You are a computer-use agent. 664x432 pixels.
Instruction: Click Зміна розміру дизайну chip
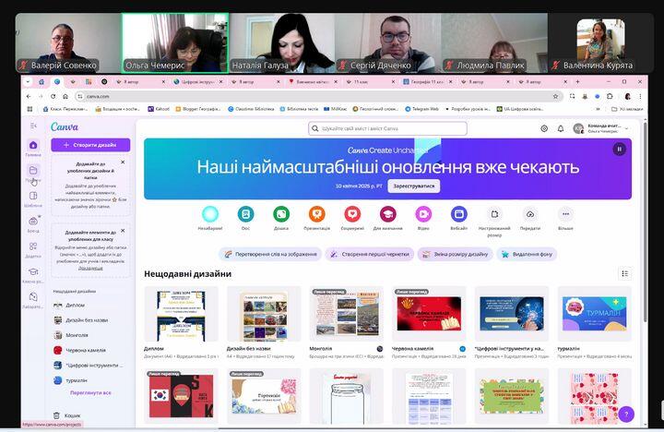456,255
